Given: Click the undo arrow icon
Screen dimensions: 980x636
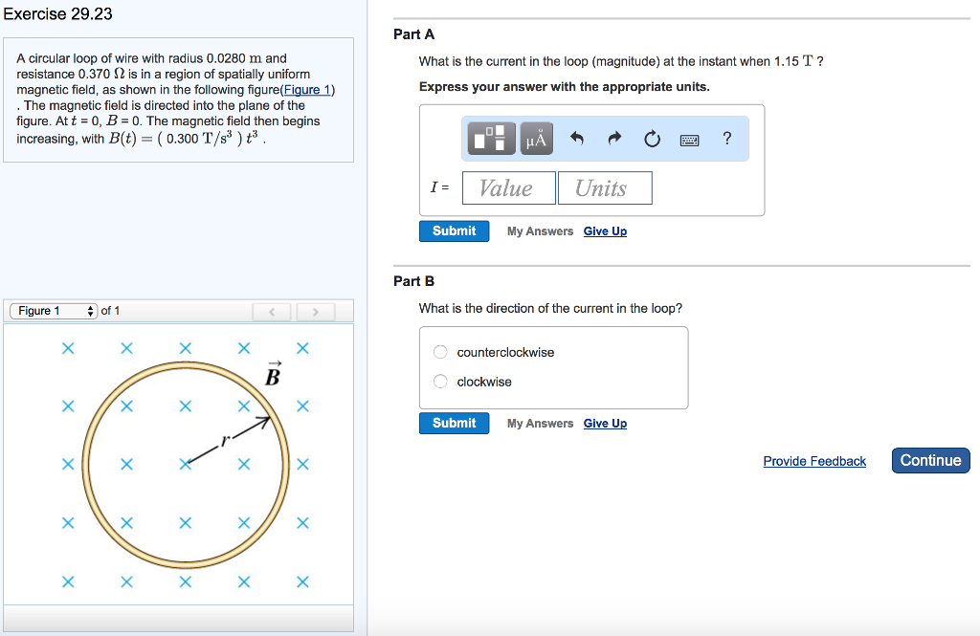Looking at the screenshot, I should [x=579, y=138].
